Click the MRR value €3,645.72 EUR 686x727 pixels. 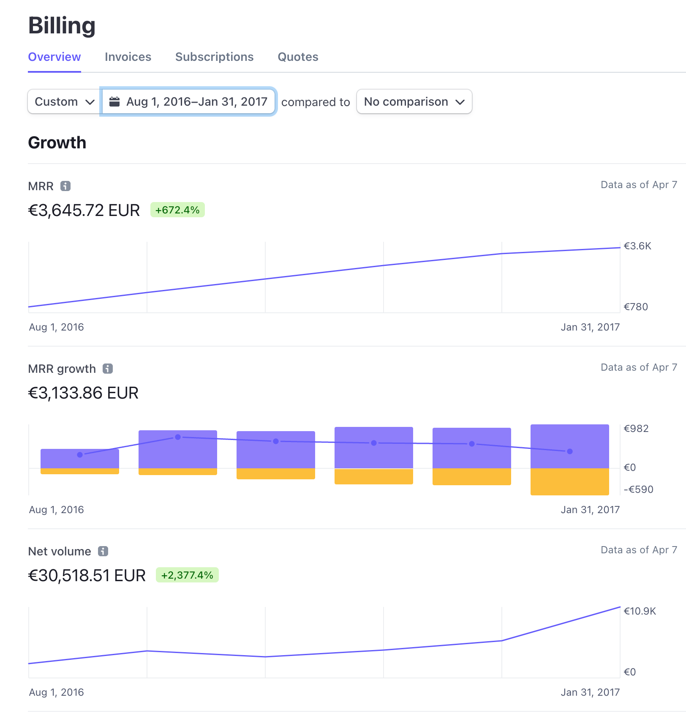(x=84, y=210)
